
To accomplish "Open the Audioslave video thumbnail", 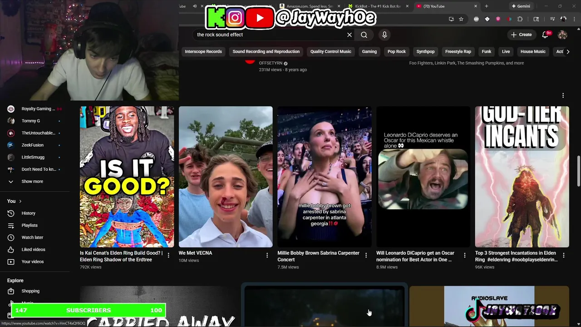I will pos(489,306).
